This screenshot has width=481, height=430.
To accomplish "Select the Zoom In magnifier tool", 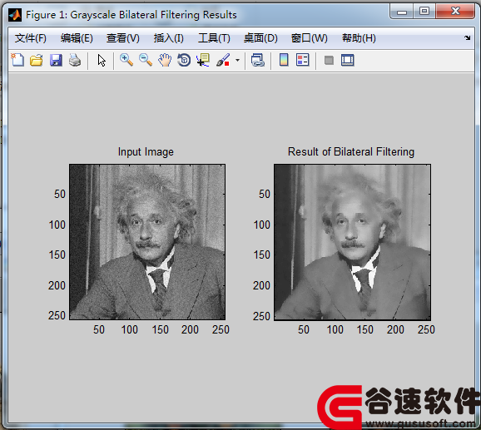I will tap(126, 60).
